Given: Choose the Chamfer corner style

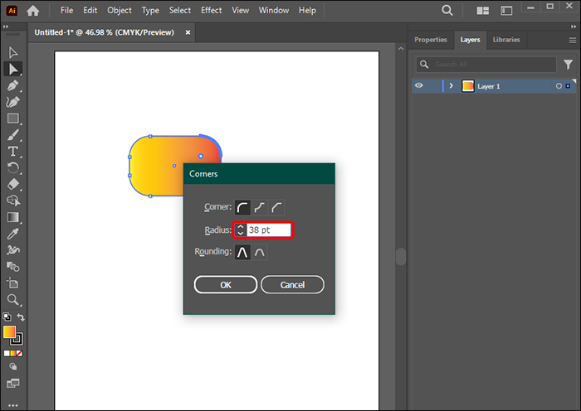Looking at the screenshot, I should pos(278,207).
